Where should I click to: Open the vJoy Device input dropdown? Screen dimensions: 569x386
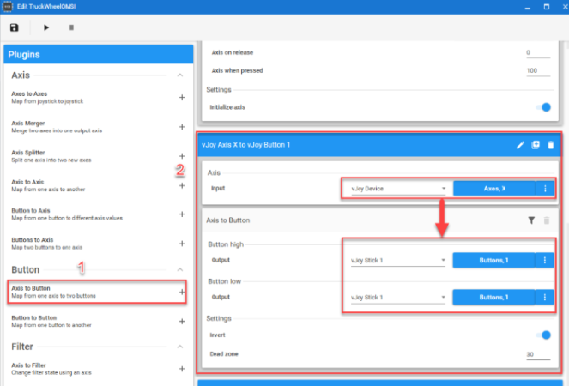click(398, 189)
